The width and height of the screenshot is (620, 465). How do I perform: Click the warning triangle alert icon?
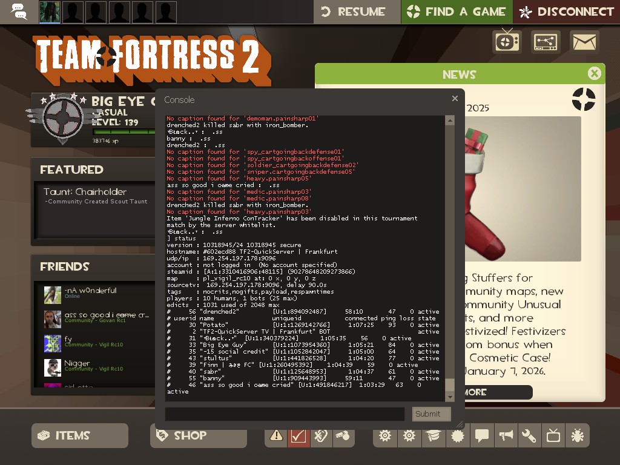click(276, 435)
